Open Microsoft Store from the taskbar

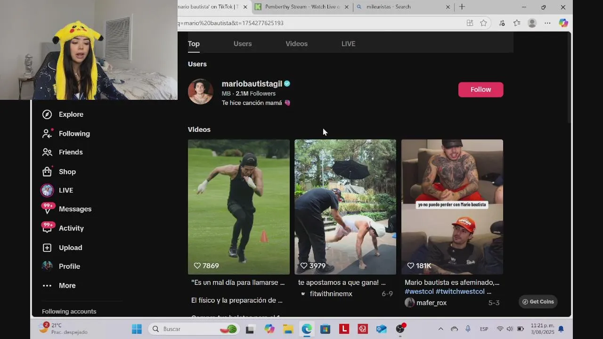325,329
